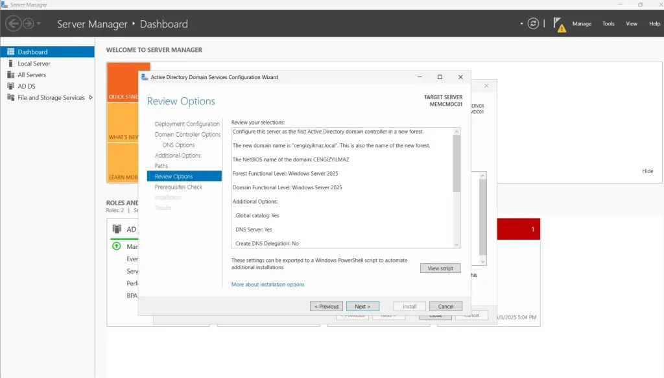Click 'Global catalog: Yes' text line
The height and width of the screenshot is (378, 664).
(x=257, y=215)
